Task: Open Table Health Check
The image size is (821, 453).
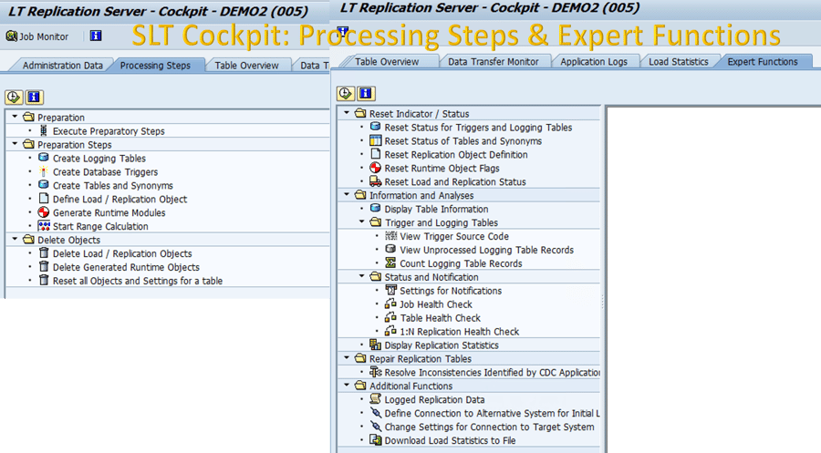Action: tap(441, 317)
